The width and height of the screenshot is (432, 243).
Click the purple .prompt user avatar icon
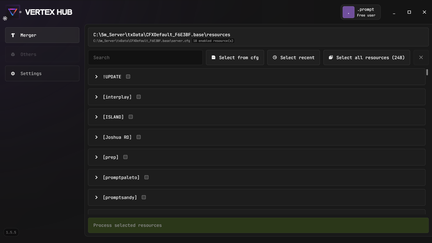(348, 12)
